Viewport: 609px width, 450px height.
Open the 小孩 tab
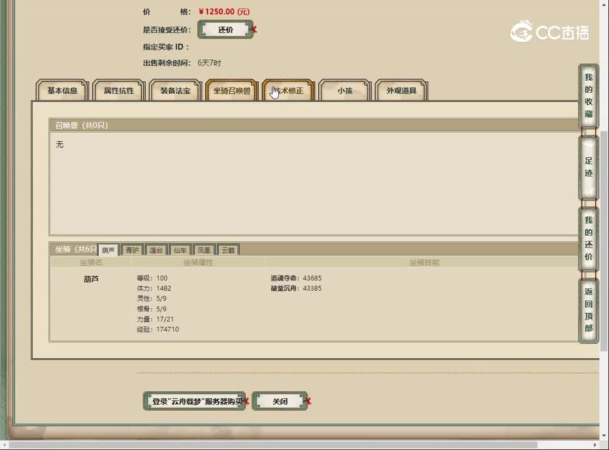(345, 91)
